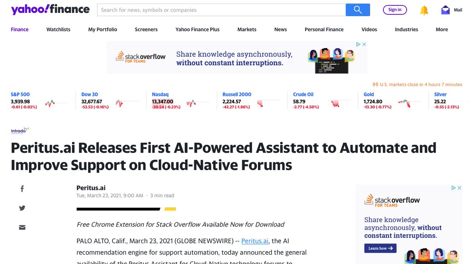
Task: Click Nasdaq price 13,347.00
Action: [163, 102]
